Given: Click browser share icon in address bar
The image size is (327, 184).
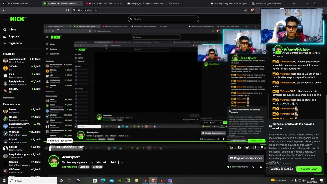Looking at the screenshot, I should [246, 10].
